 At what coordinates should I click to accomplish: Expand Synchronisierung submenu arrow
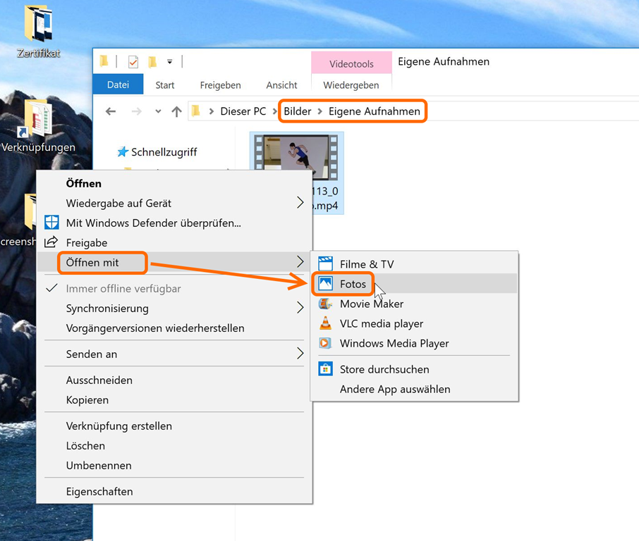[300, 308]
